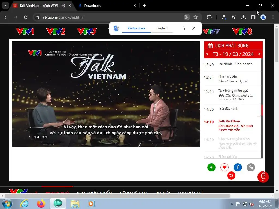Viewport: 279px width, 209px height.
Task: Share on Facebook icon
Action: point(238,167)
